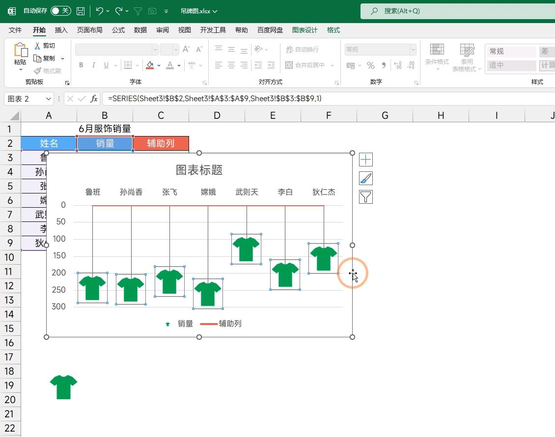Toggle Underline formatting in the Font group

[105, 64]
